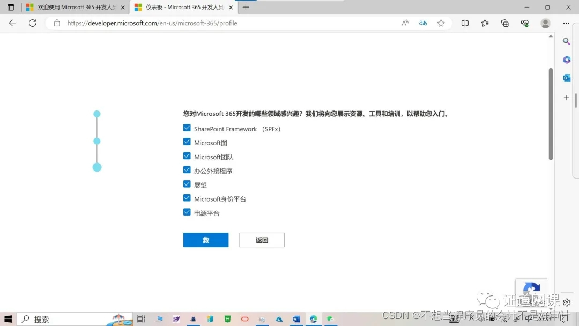
Task: Go back to the previous page
Action: 12,23
